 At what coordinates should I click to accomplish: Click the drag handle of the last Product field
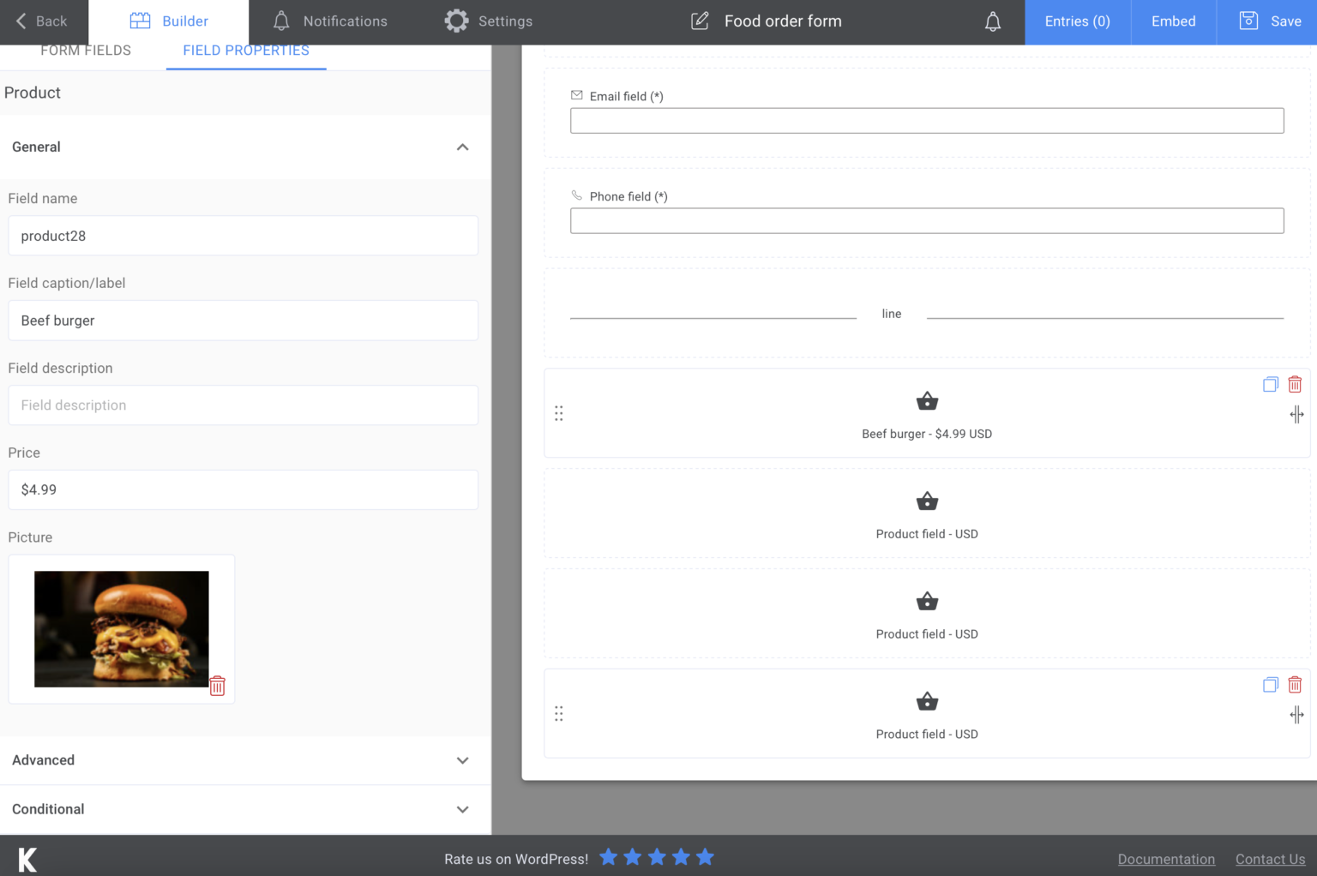[x=558, y=713]
